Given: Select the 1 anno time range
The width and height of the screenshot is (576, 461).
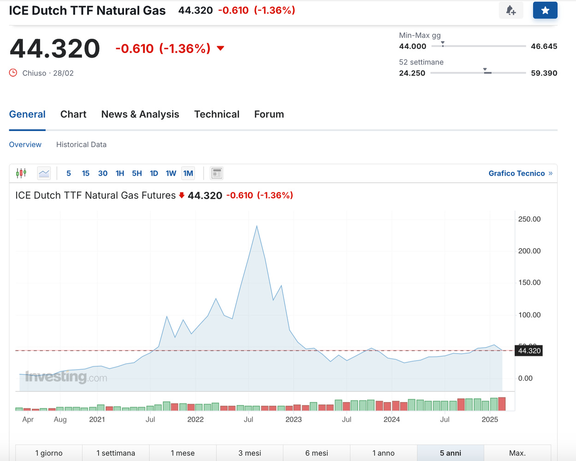Looking at the screenshot, I should 384,453.
